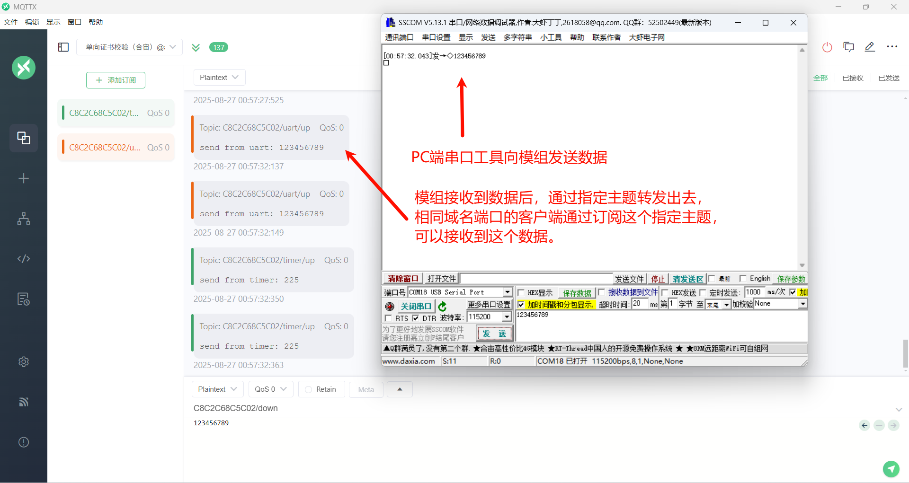The height and width of the screenshot is (483, 909).
Task: Open the RSS feed icon in sidebar
Action: pos(24,402)
